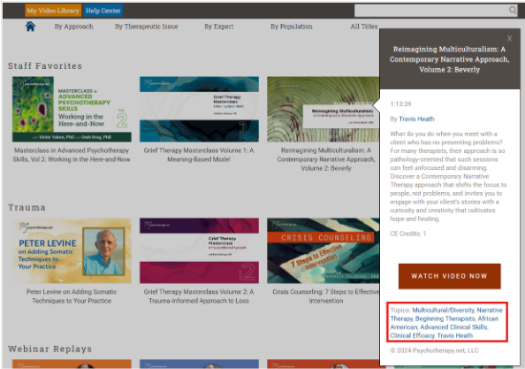Open blue Webinar Replays thumbnail

(199, 364)
